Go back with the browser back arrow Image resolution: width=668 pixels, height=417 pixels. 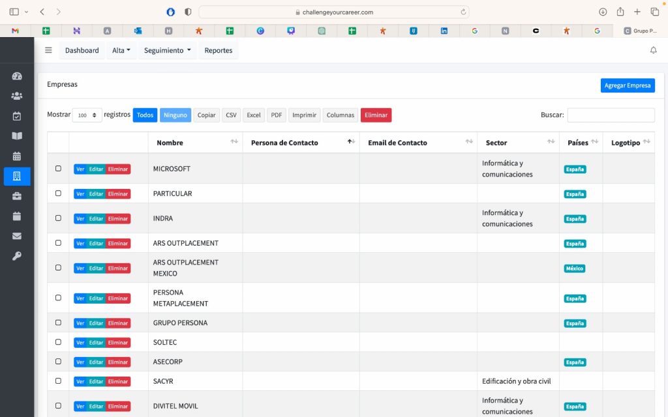click(x=42, y=12)
